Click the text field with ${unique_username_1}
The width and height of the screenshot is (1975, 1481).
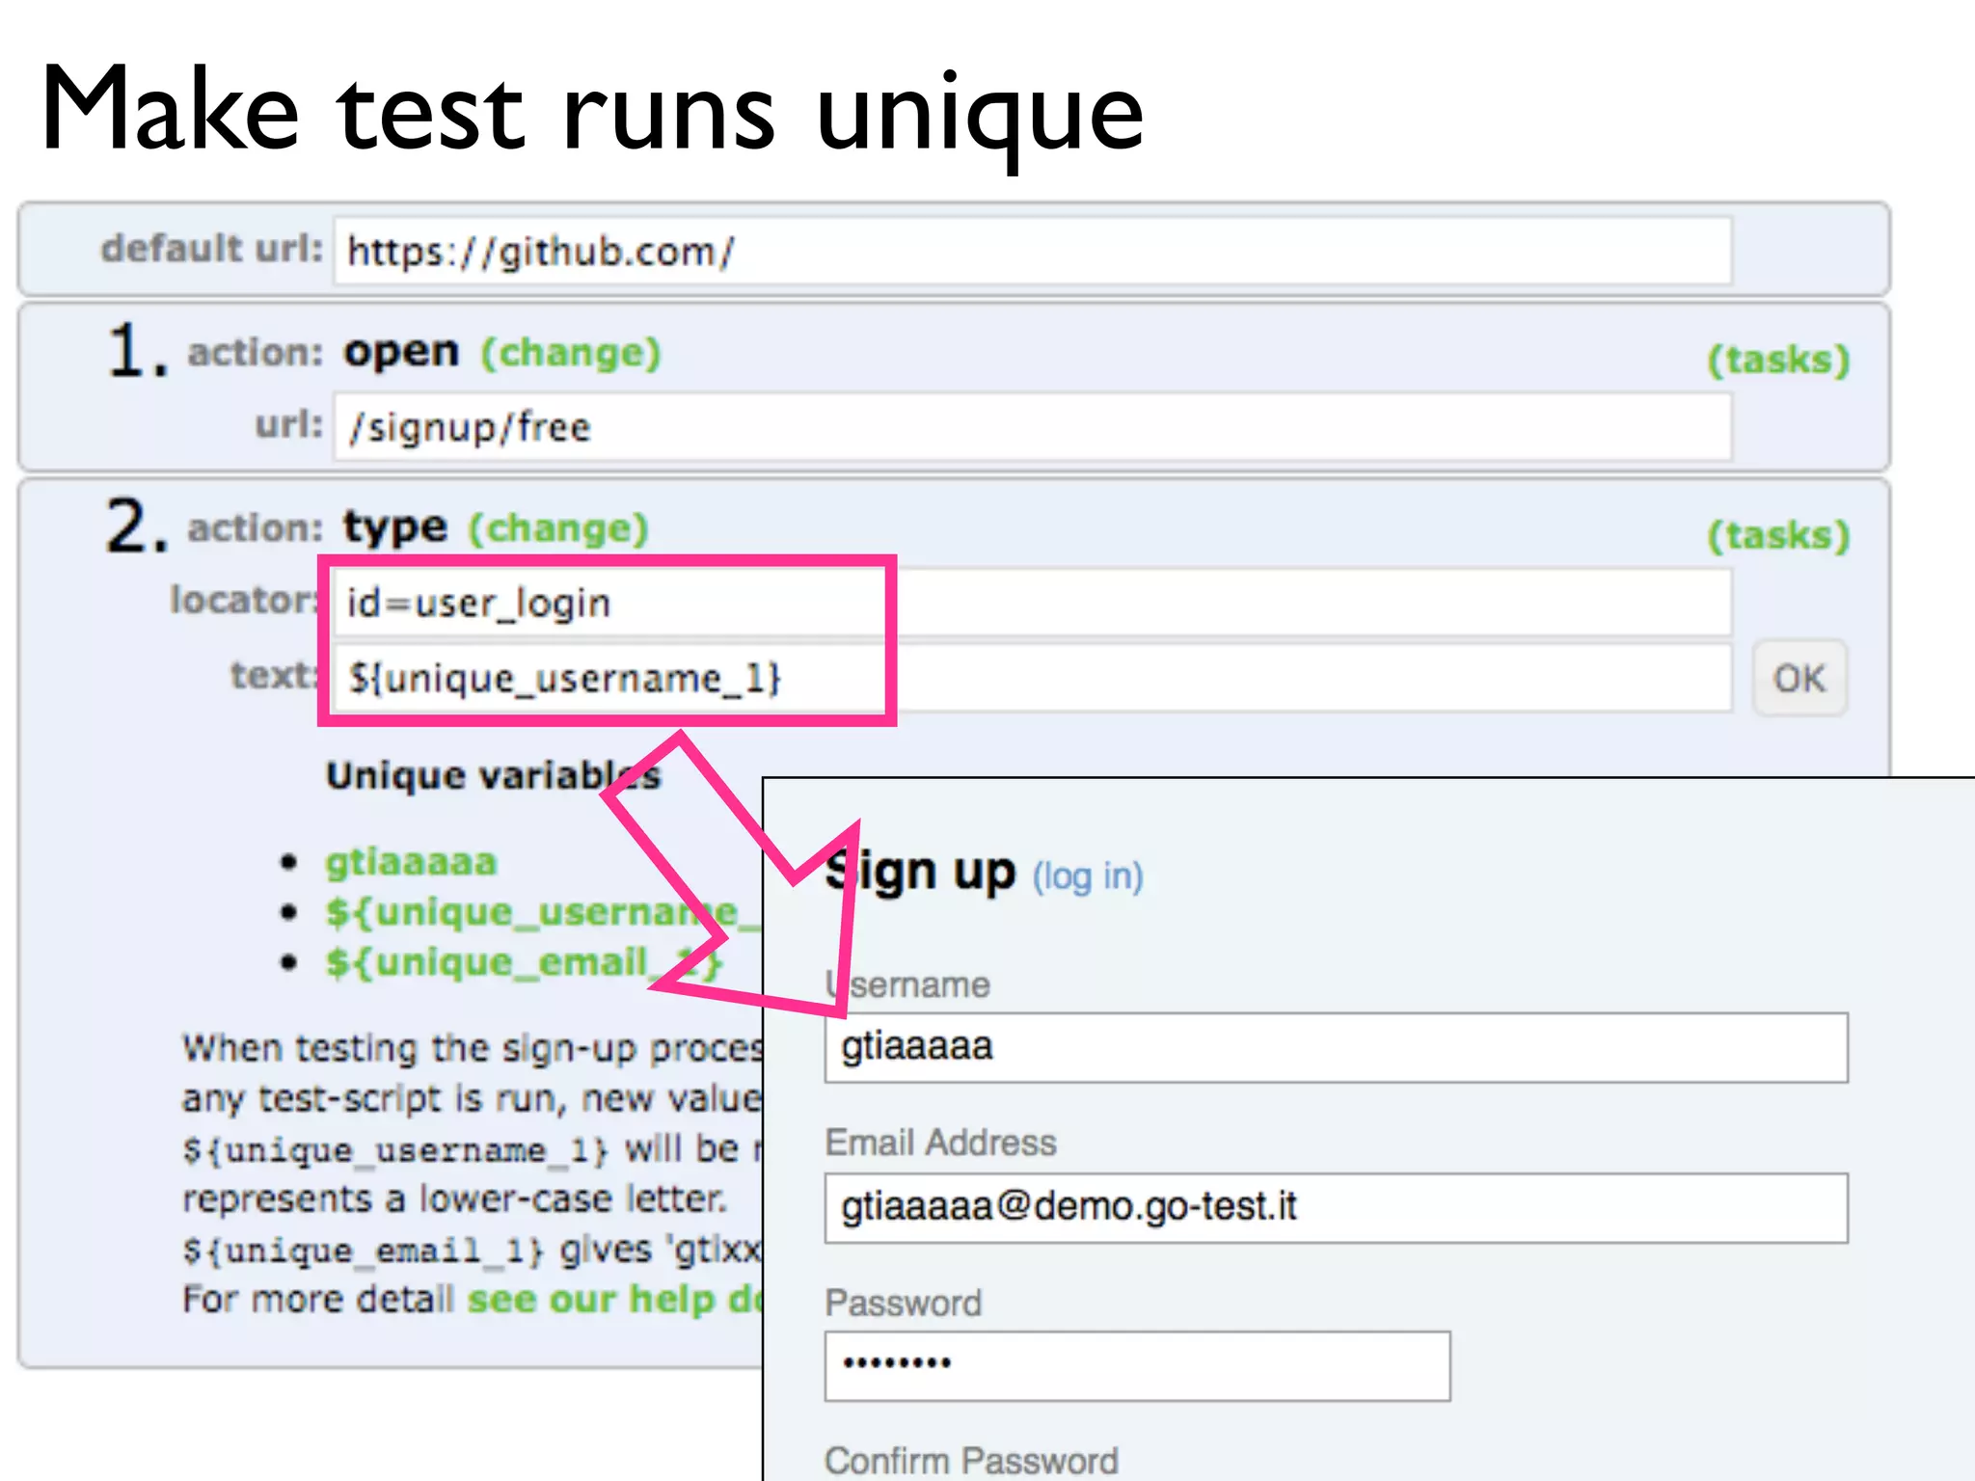1033,679
